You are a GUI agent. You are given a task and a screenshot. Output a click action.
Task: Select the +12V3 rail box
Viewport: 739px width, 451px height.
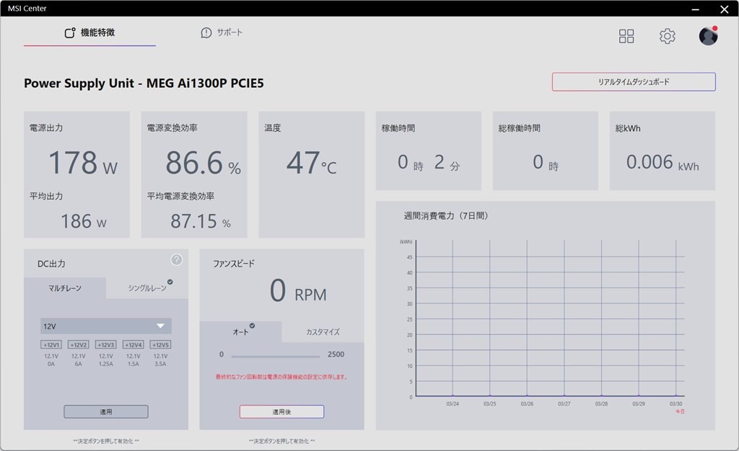click(105, 344)
